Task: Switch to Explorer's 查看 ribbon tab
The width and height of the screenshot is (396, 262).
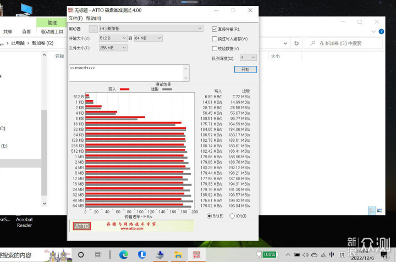Action: pos(26,31)
